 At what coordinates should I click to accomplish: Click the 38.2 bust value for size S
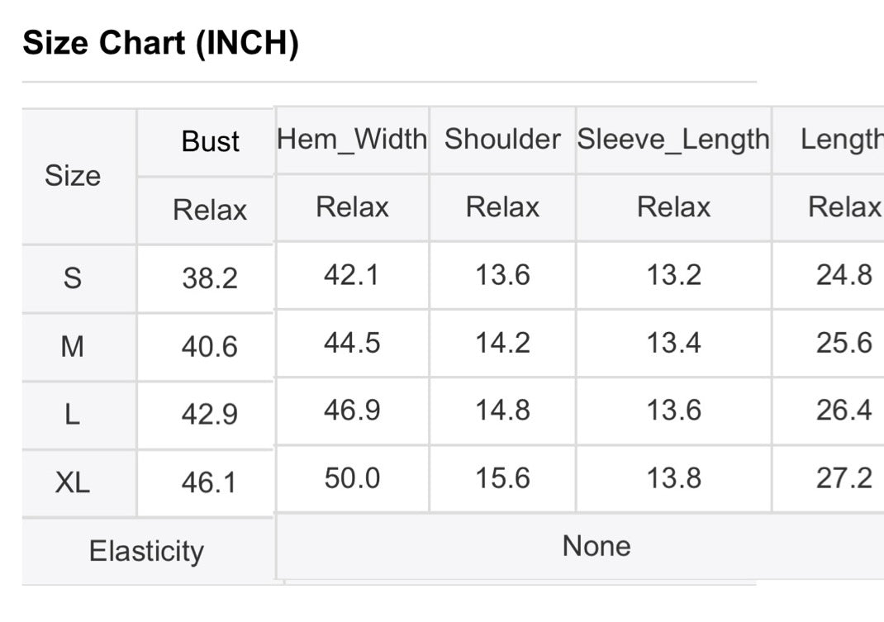click(x=210, y=278)
